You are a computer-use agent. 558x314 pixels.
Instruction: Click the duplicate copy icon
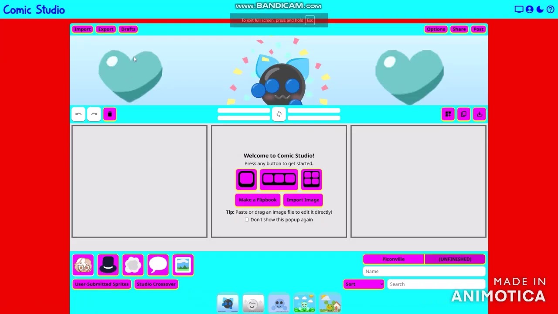[x=464, y=114]
